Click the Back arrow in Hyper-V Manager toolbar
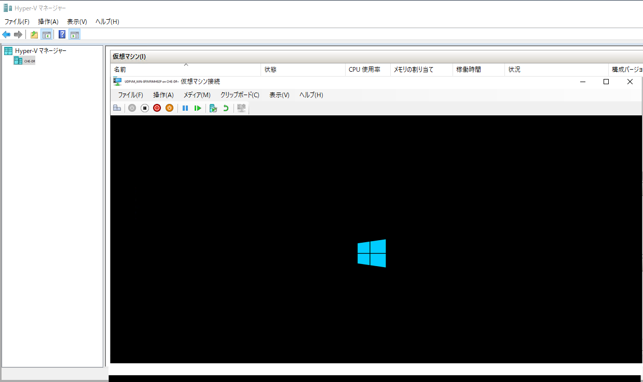 click(6, 35)
